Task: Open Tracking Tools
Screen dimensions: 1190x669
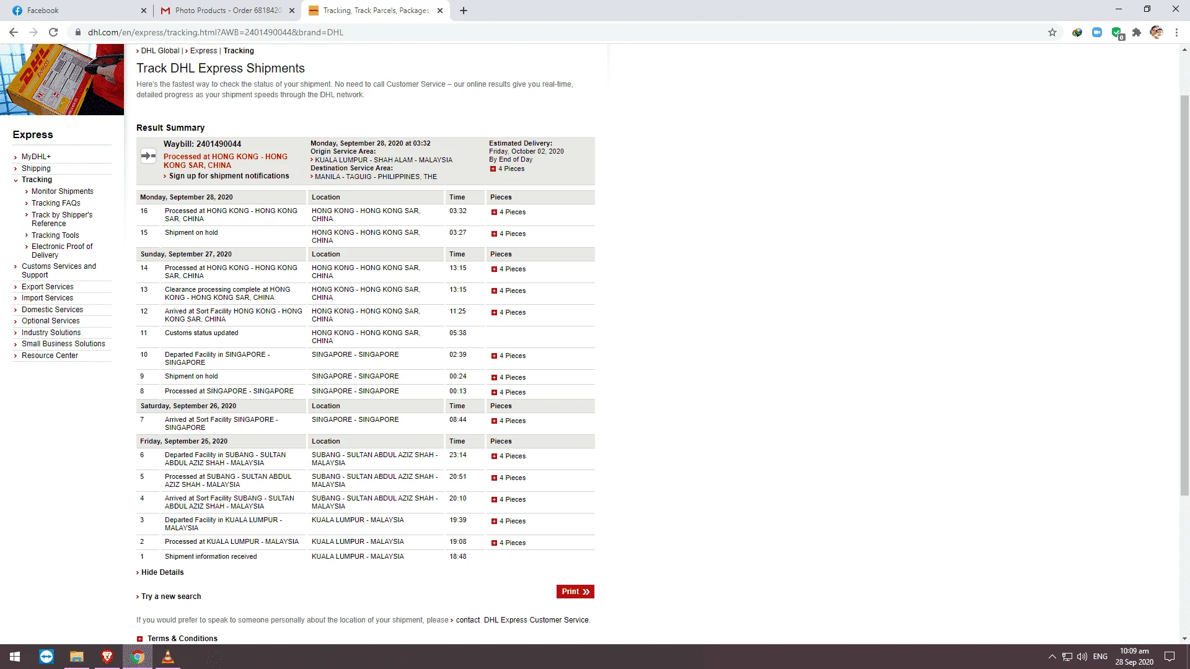Action: (x=55, y=235)
